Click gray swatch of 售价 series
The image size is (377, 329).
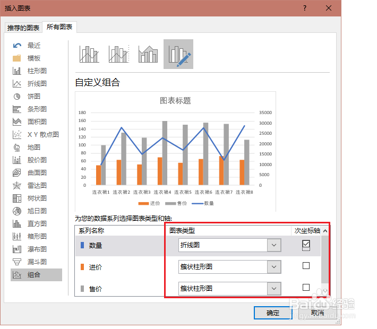(82, 288)
